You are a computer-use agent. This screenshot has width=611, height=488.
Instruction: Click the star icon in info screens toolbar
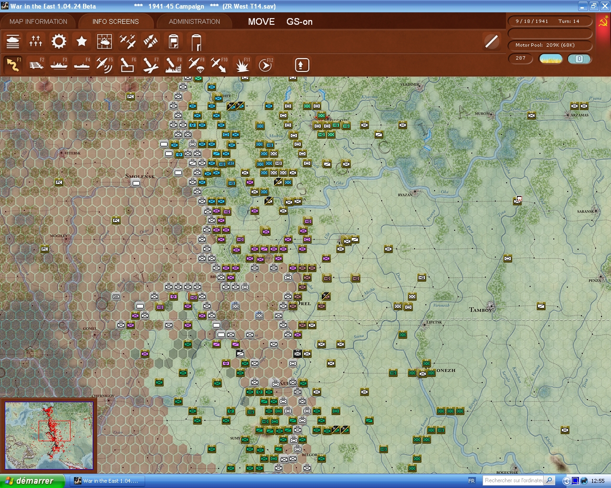(82, 41)
